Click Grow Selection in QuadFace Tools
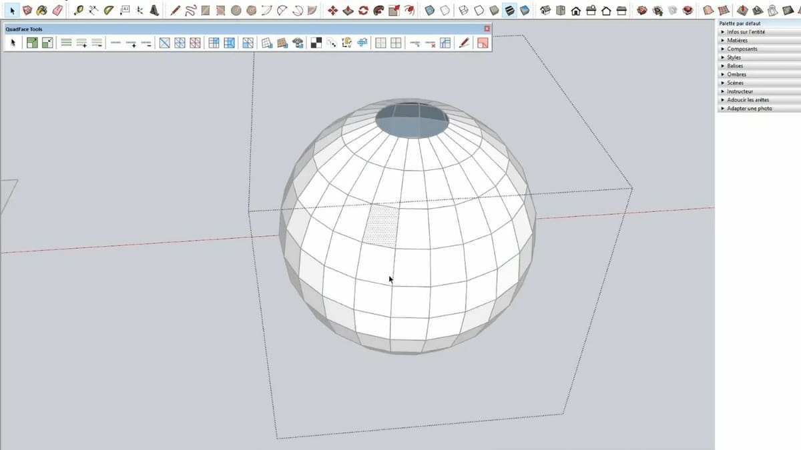801x450 pixels. coord(32,43)
